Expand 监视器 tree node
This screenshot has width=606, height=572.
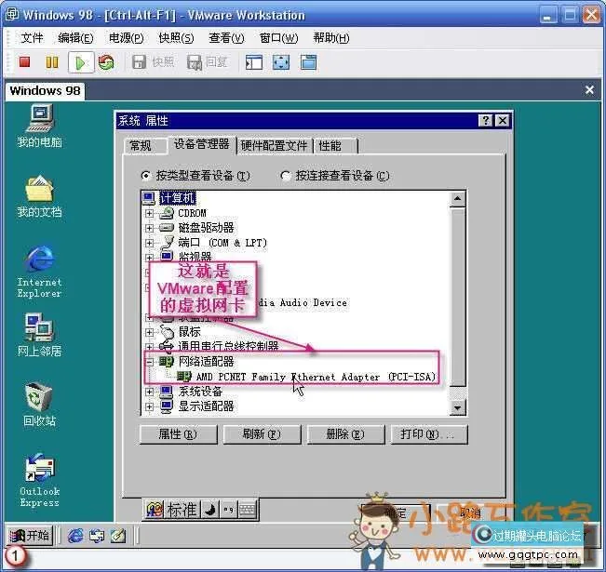(x=149, y=258)
